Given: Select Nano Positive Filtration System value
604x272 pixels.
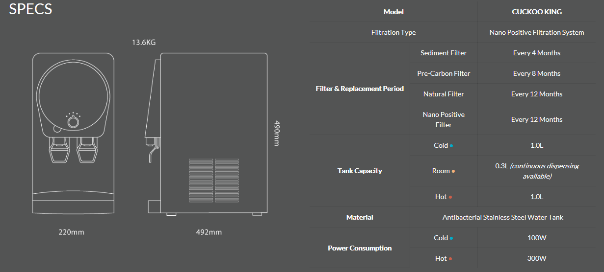Looking at the screenshot, I should [537, 32].
